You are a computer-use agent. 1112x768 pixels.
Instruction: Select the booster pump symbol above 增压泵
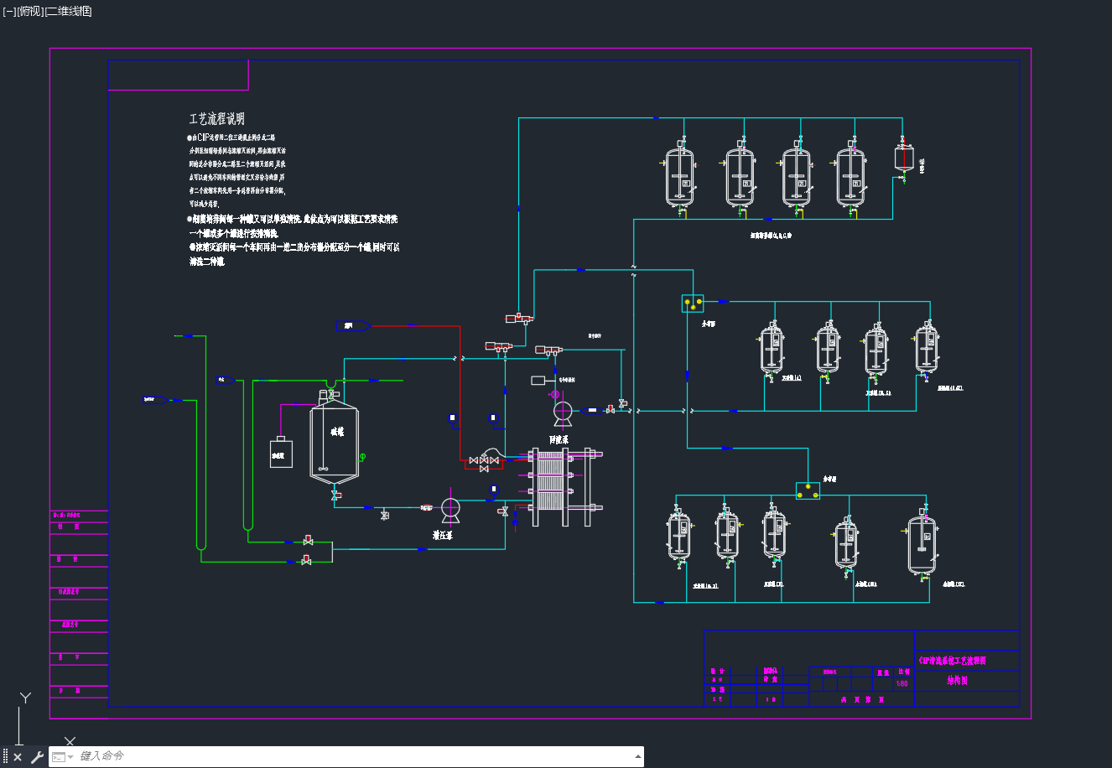coord(450,508)
